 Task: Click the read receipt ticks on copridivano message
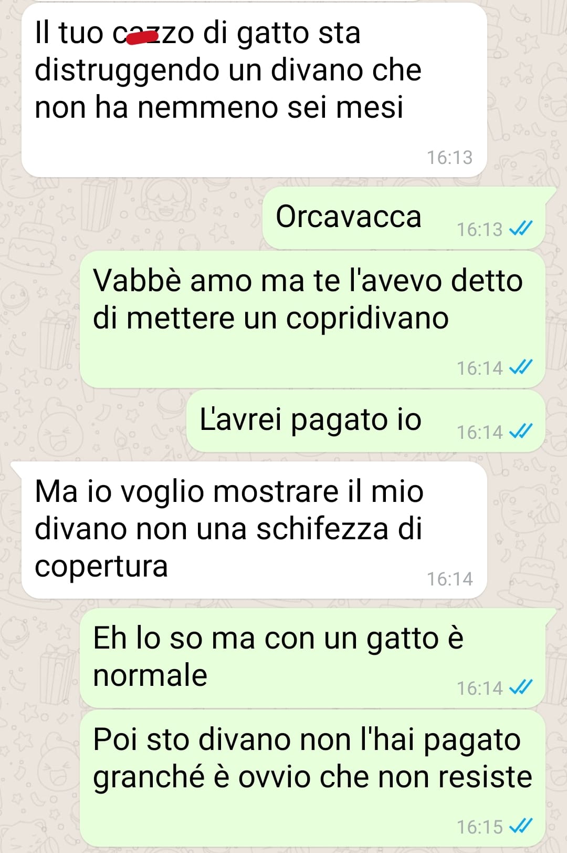(521, 367)
